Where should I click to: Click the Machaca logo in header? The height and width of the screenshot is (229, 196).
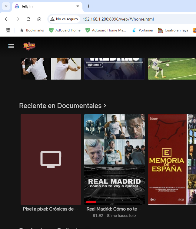click(x=29, y=46)
